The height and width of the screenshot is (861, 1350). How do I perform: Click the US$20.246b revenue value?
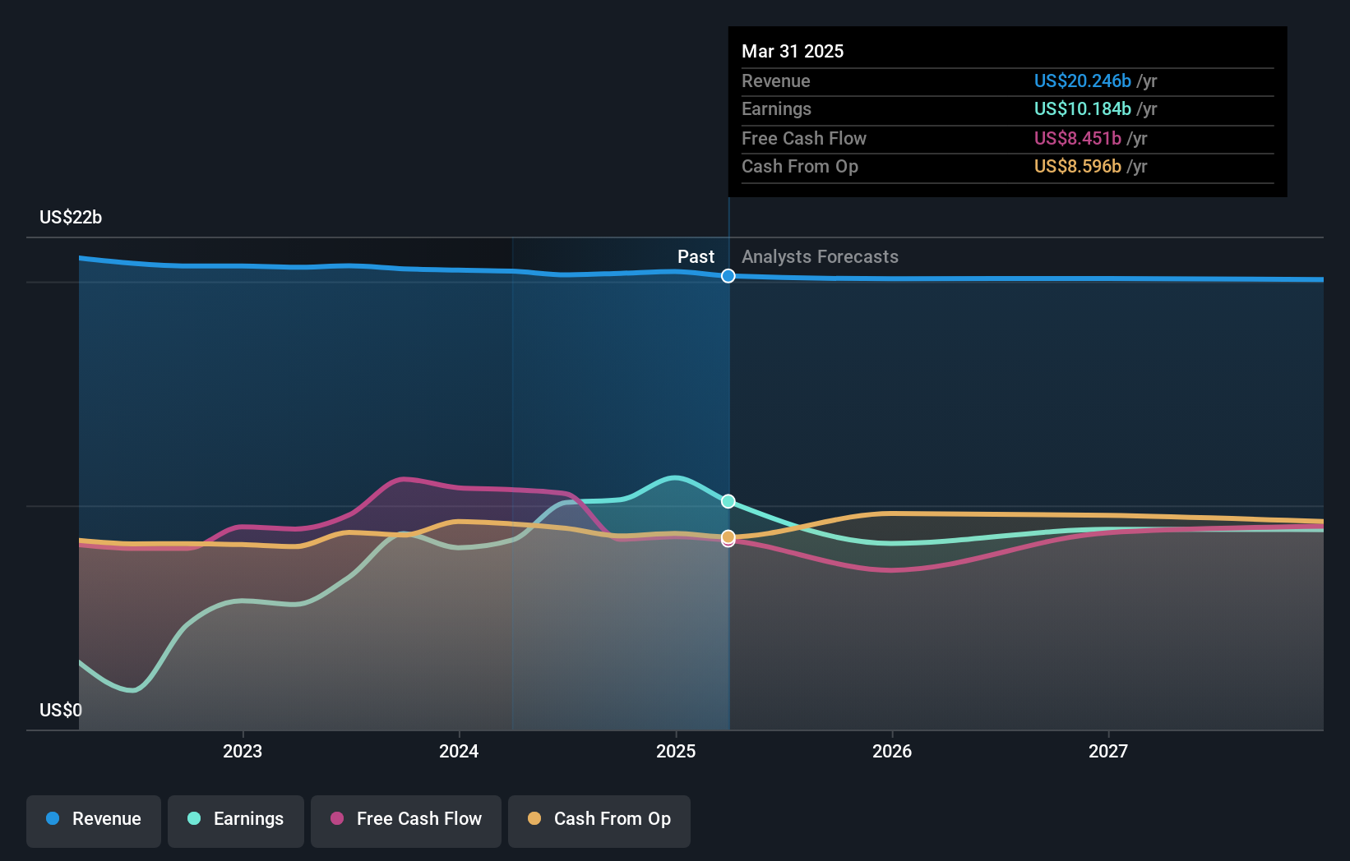coord(1083,81)
